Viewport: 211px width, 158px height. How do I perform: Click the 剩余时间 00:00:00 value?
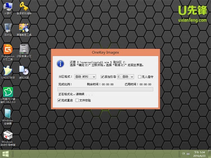[108, 84]
